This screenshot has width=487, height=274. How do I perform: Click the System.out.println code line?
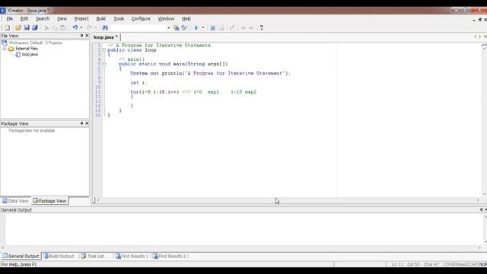coord(210,73)
